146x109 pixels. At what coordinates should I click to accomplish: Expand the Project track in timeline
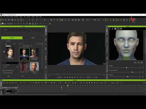click(3, 88)
